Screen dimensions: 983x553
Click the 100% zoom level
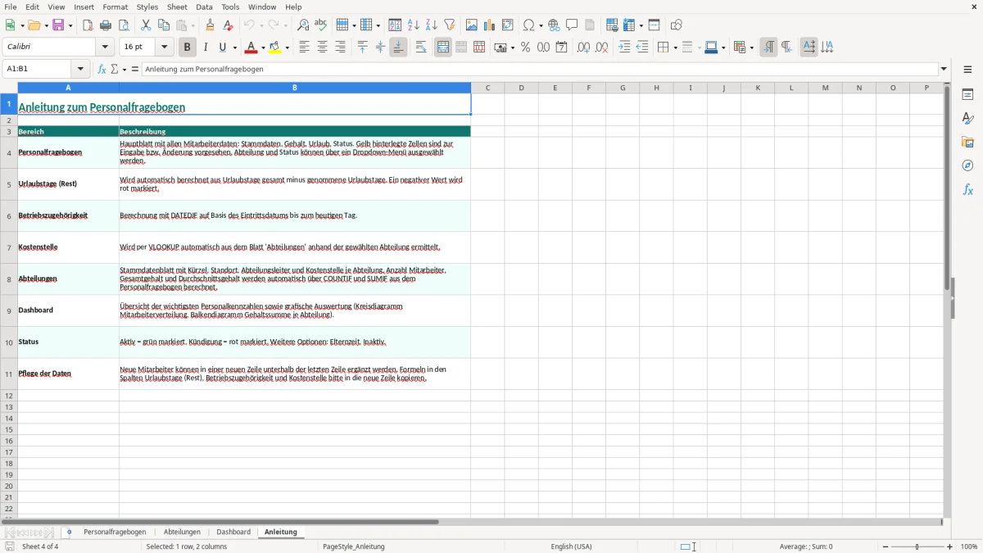click(969, 546)
